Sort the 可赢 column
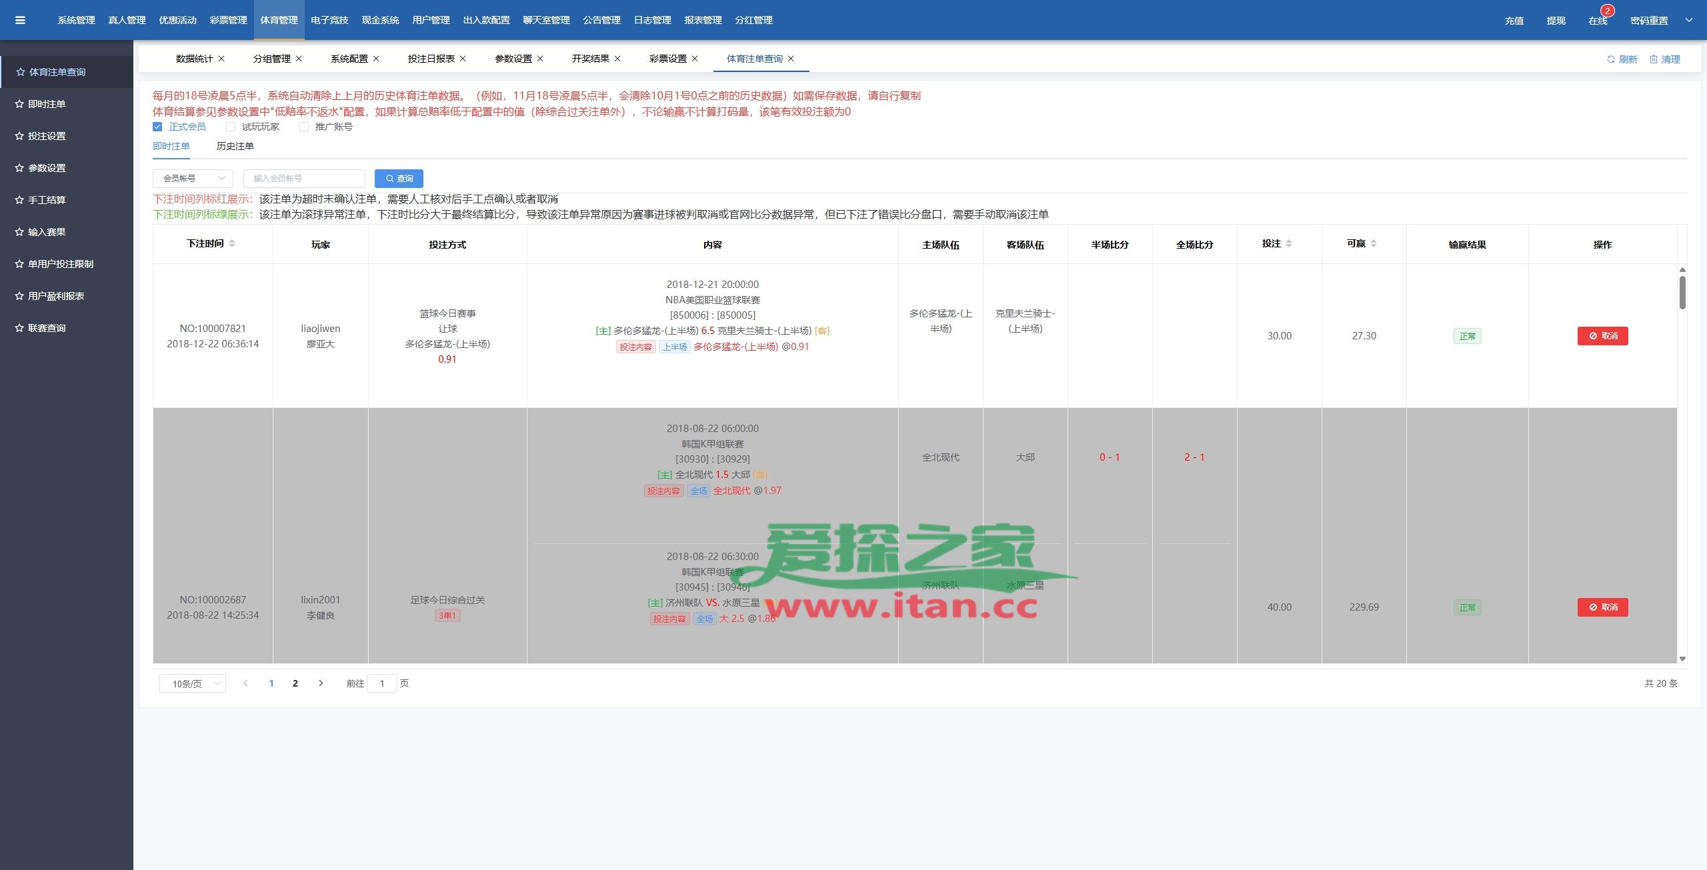This screenshot has width=1707, height=870. point(1374,244)
